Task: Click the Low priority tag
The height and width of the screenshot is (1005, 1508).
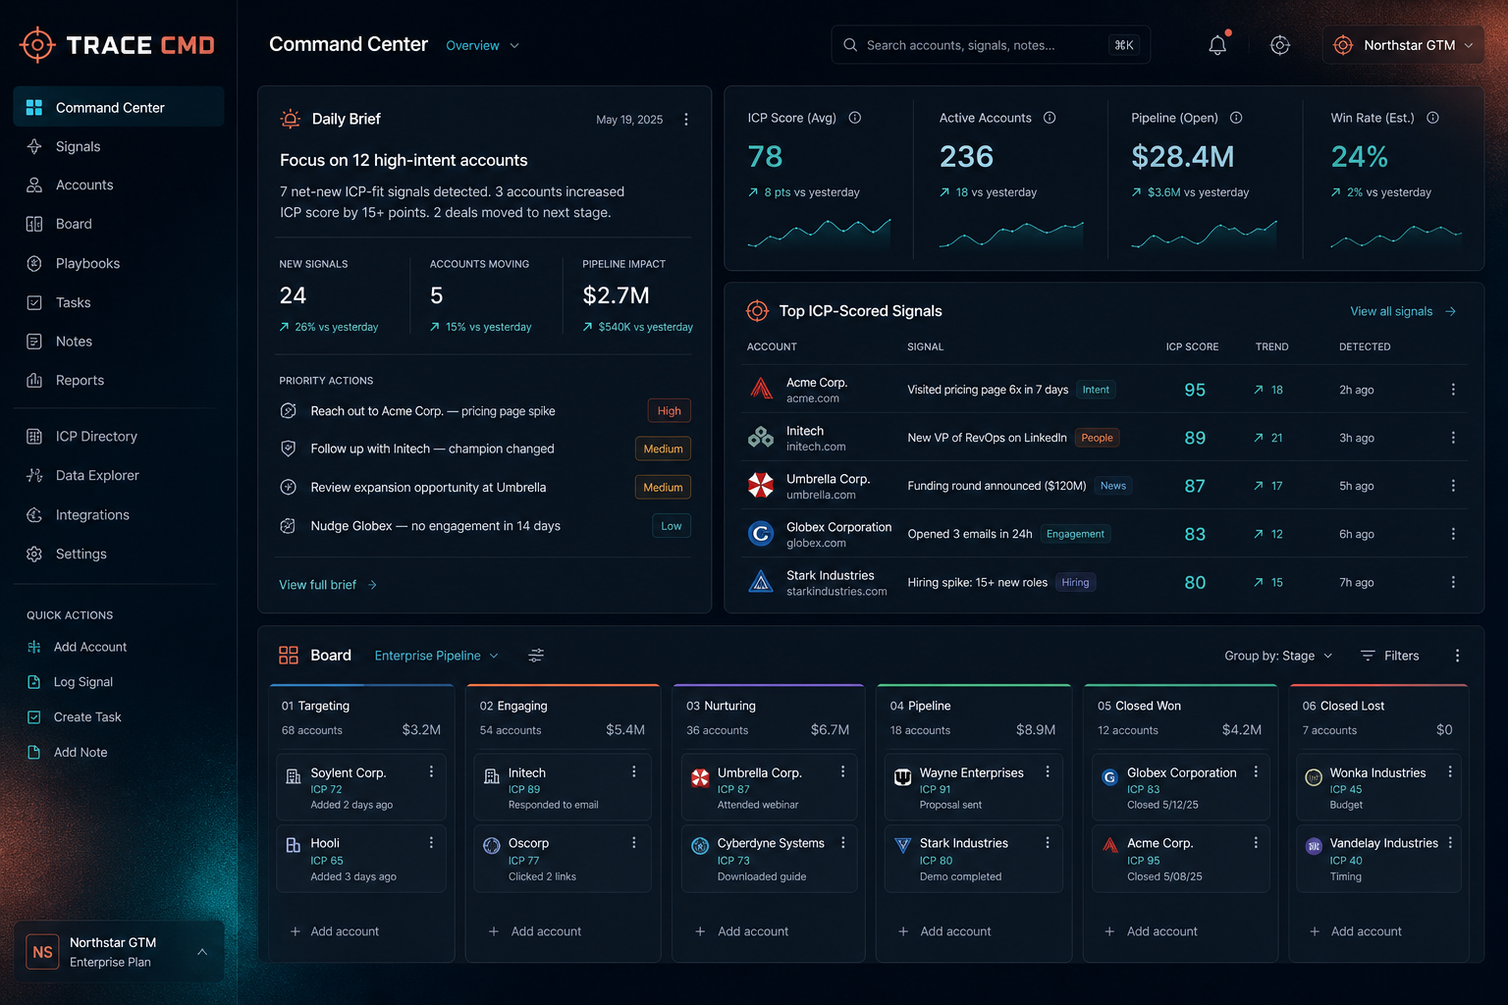Action: pos(672,526)
